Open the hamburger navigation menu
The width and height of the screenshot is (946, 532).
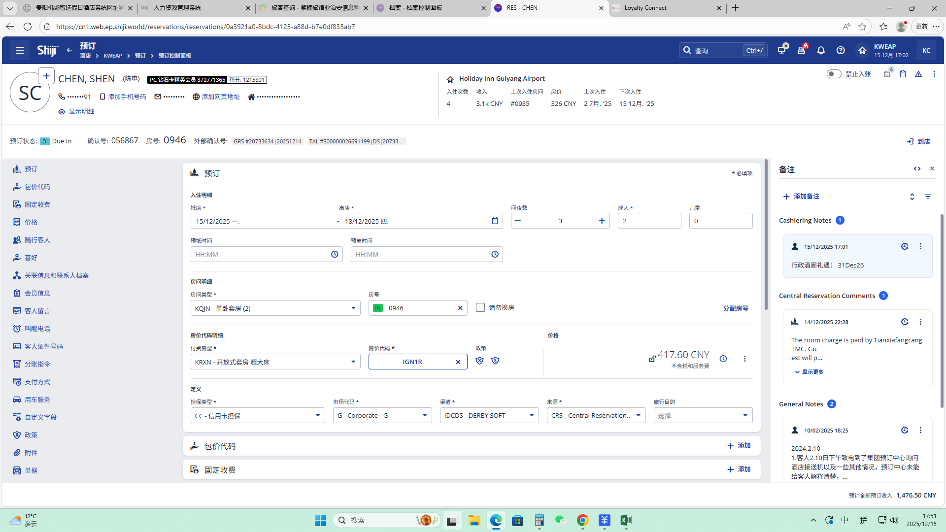point(20,50)
